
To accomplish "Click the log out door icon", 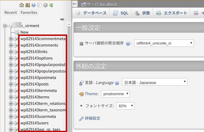I will tap(28, 5).
